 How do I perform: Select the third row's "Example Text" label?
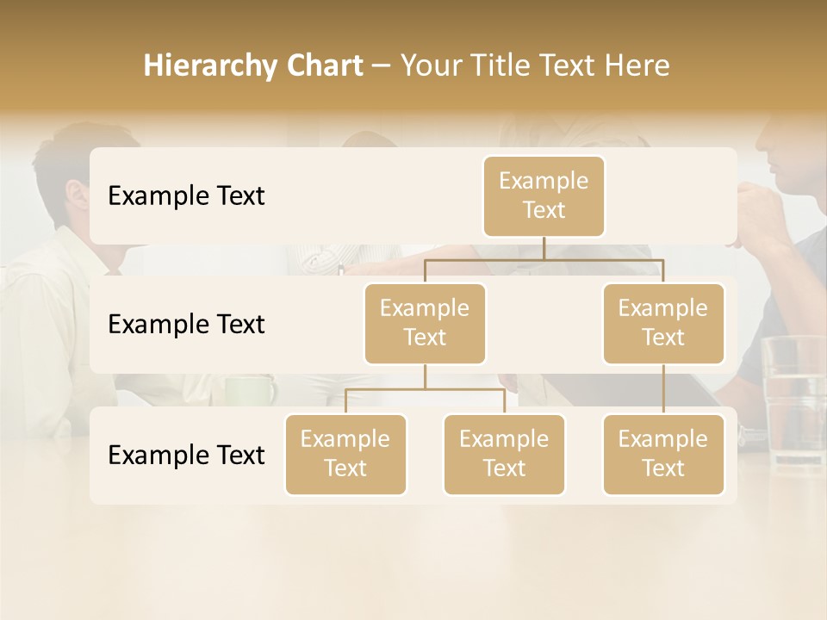(x=186, y=455)
